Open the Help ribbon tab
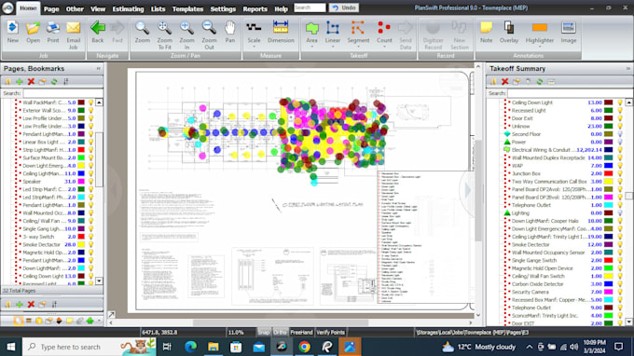The width and height of the screenshot is (634, 356). [x=281, y=8]
